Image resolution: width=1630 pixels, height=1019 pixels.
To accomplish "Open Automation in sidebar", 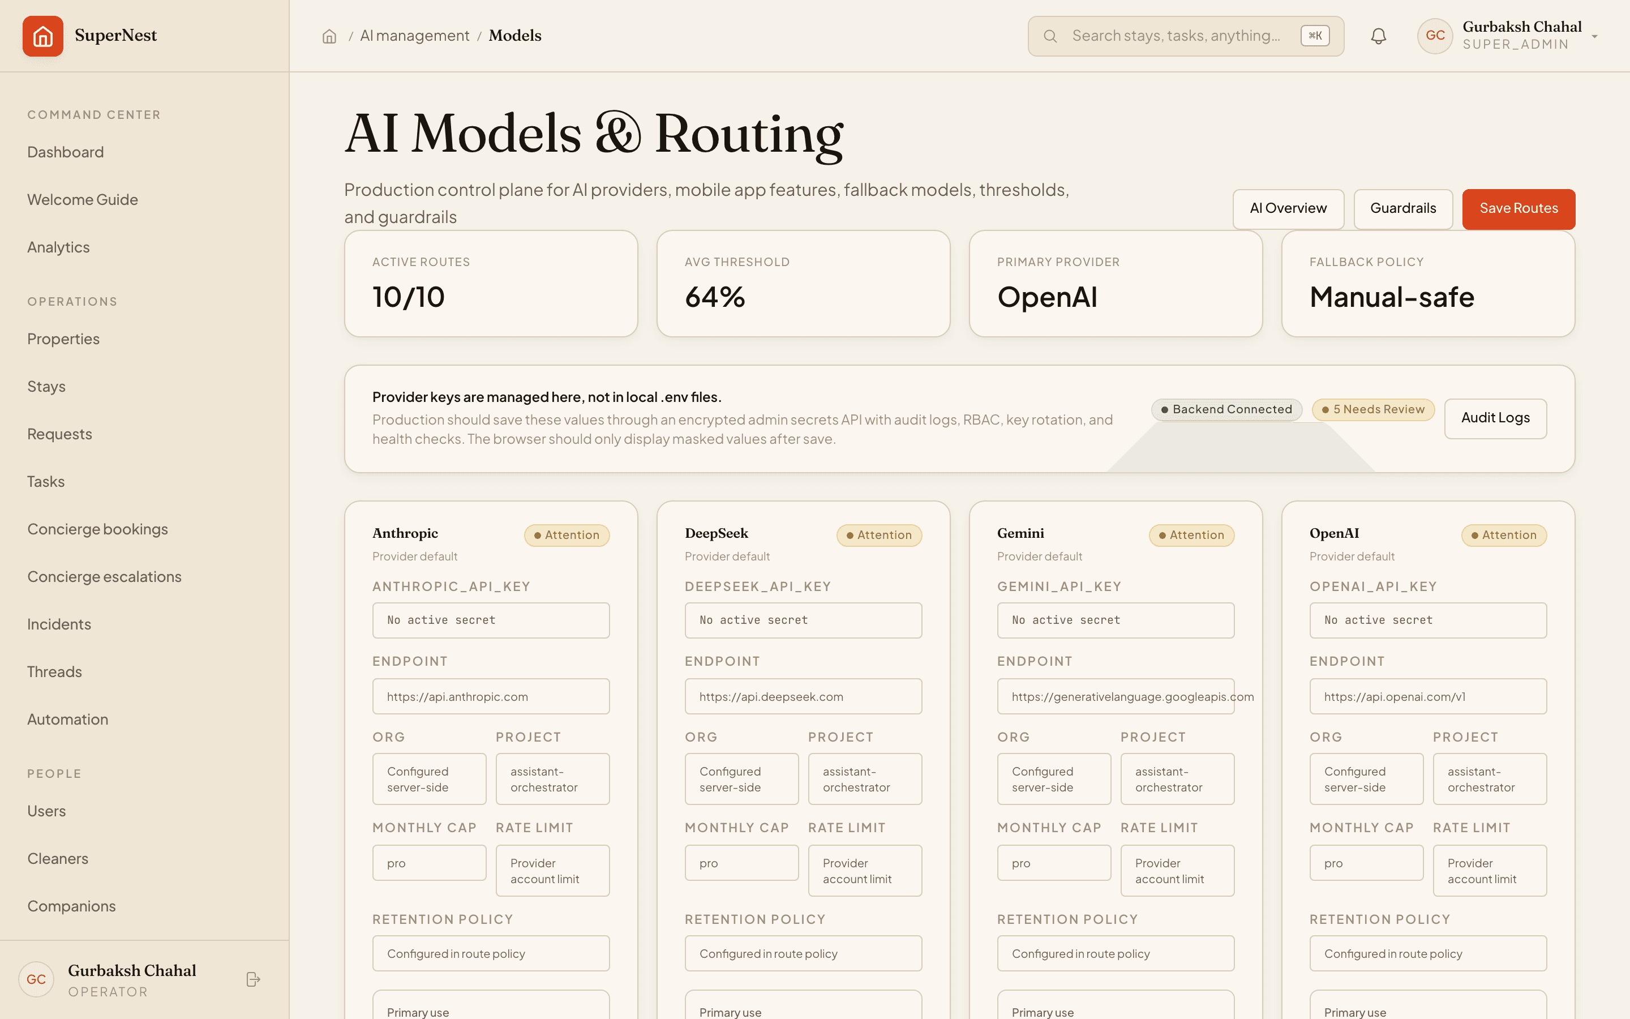I will [x=67, y=719].
